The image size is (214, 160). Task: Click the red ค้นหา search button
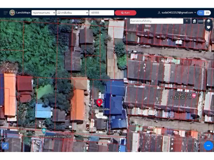click(125, 13)
